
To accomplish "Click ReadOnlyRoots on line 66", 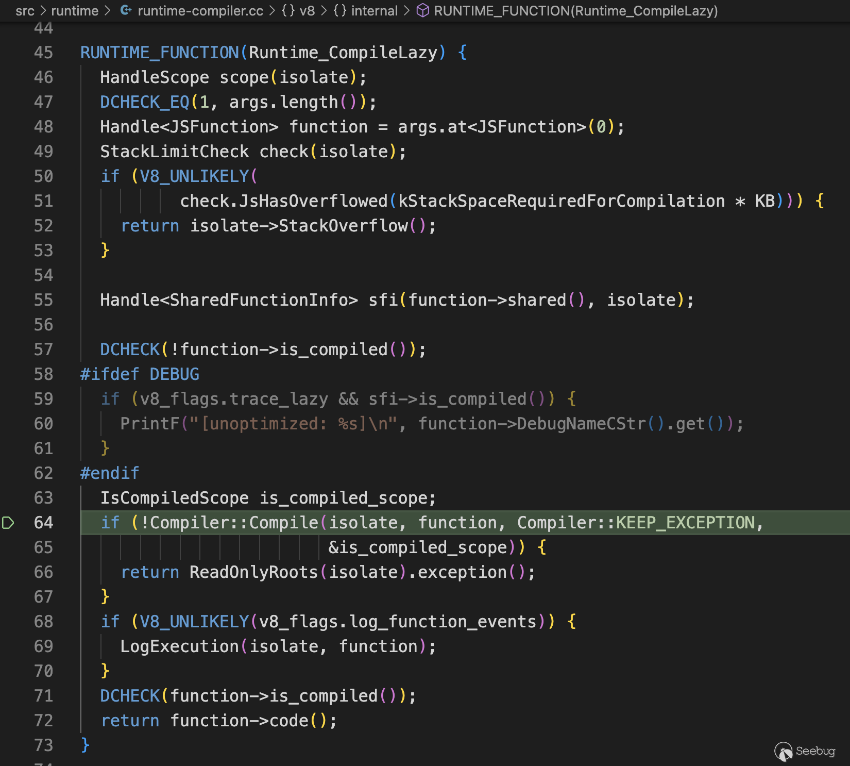I will 253,572.
